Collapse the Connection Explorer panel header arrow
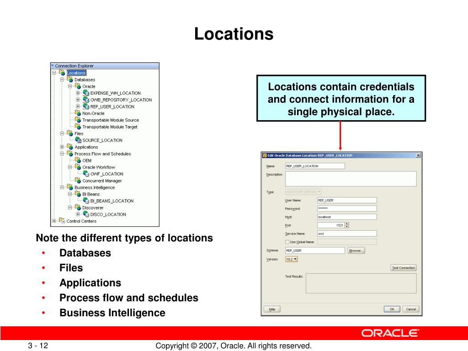Image resolution: width=468 pixels, height=351 pixels. click(x=53, y=65)
